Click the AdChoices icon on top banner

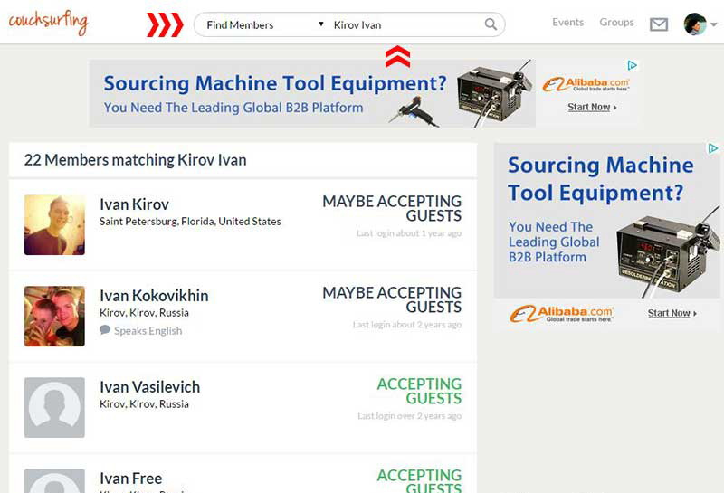click(x=632, y=65)
